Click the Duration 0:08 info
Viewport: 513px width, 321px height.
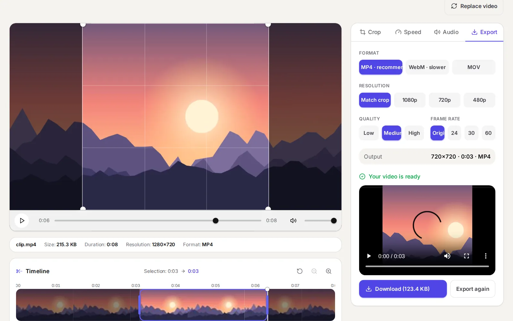pos(101,245)
